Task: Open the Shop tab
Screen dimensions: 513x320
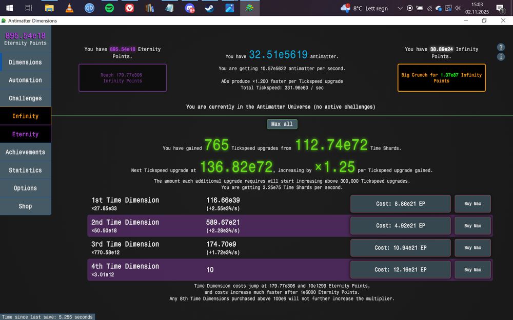Action: point(26,206)
